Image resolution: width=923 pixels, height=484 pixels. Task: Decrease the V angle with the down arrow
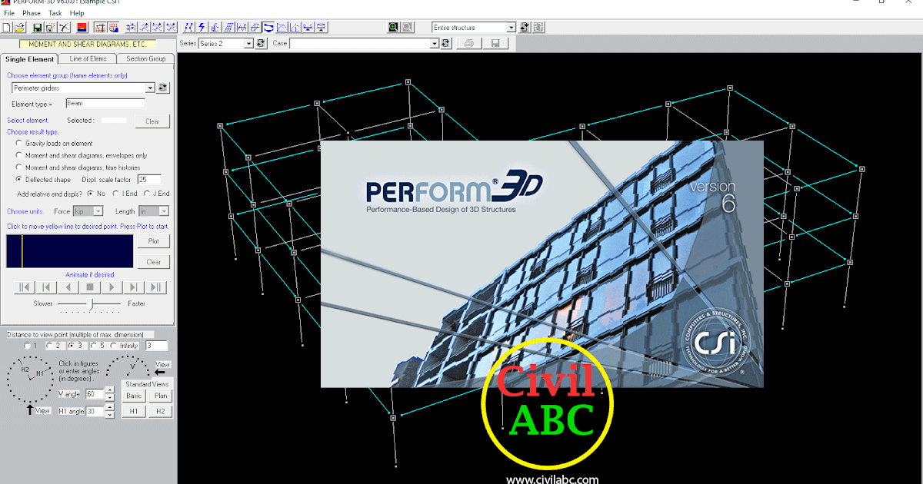pyautogui.click(x=109, y=397)
